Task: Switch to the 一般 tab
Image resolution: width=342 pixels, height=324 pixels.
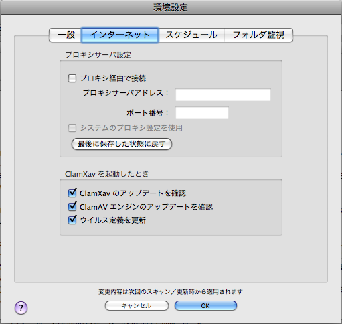Action: [x=66, y=35]
